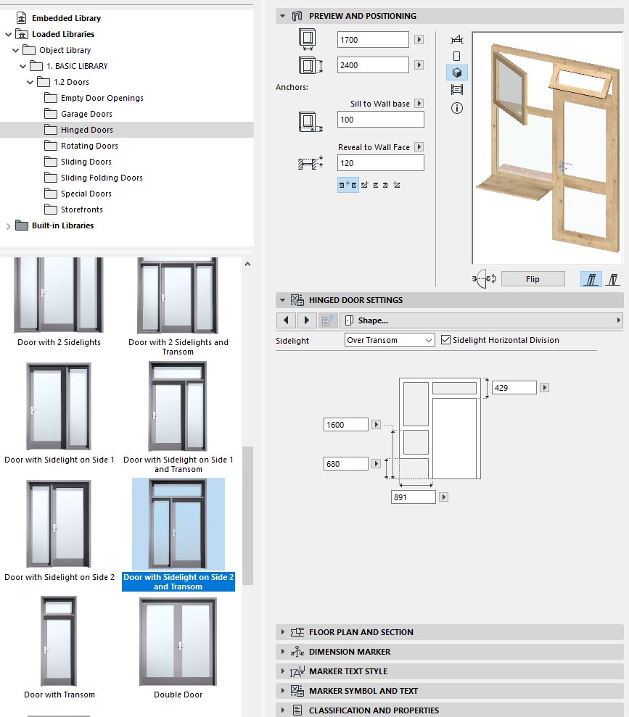Click the door width field showing 1700
The height and width of the screenshot is (717, 629).
point(373,40)
